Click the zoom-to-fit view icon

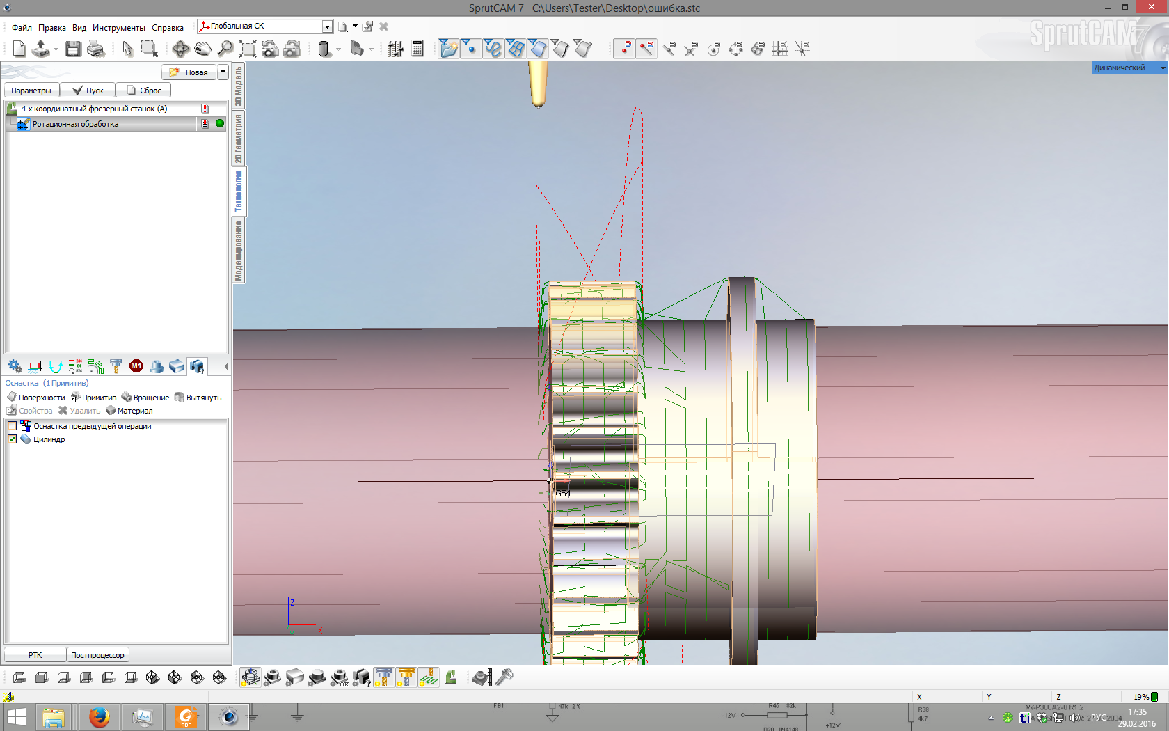click(x=247, y=49)
